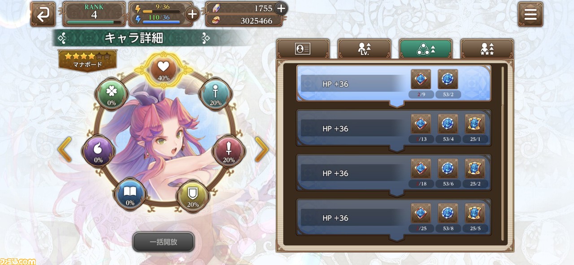Select the first highlighted HP +36 row
This screenshot has width=574, height=265.
click(x=394, y=84)
